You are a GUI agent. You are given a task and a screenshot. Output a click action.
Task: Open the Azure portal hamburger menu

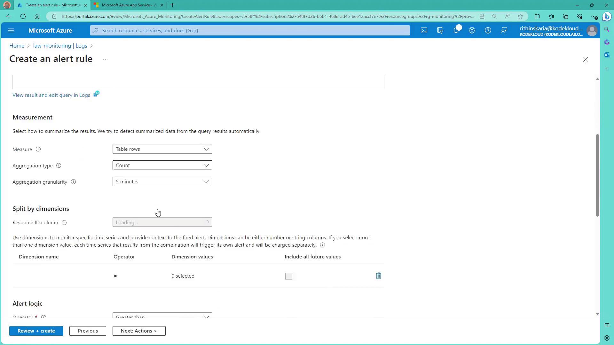pyautogui.click(x=11, y=31)
